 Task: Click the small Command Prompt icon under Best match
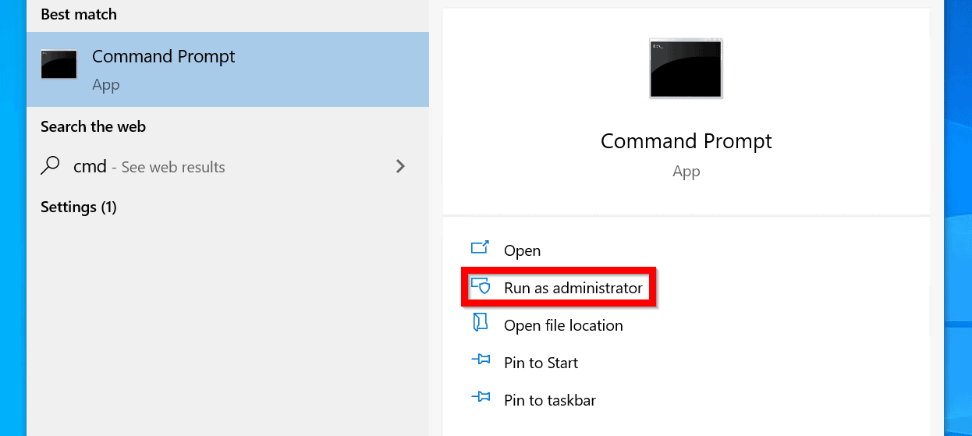click(x=59, y=65)
